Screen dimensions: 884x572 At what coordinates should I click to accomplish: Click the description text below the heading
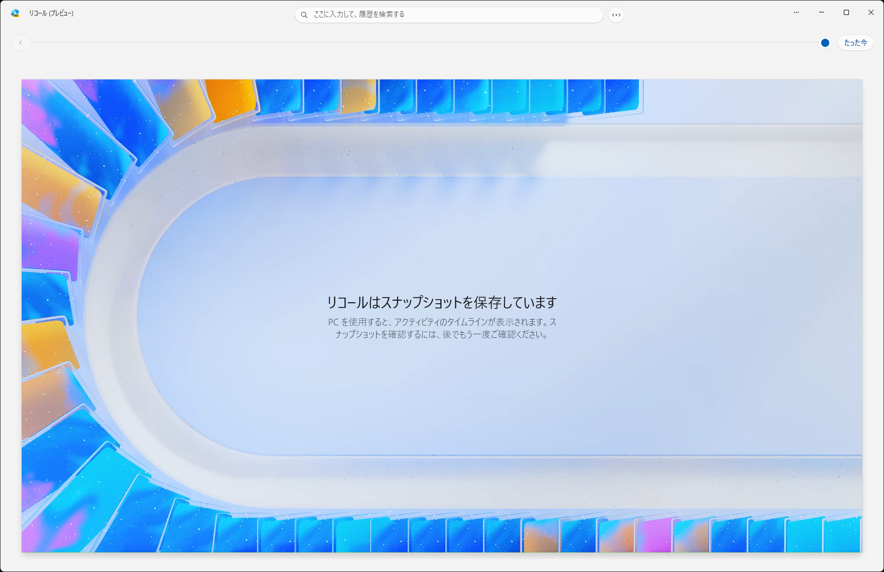[x=443, y=328]
